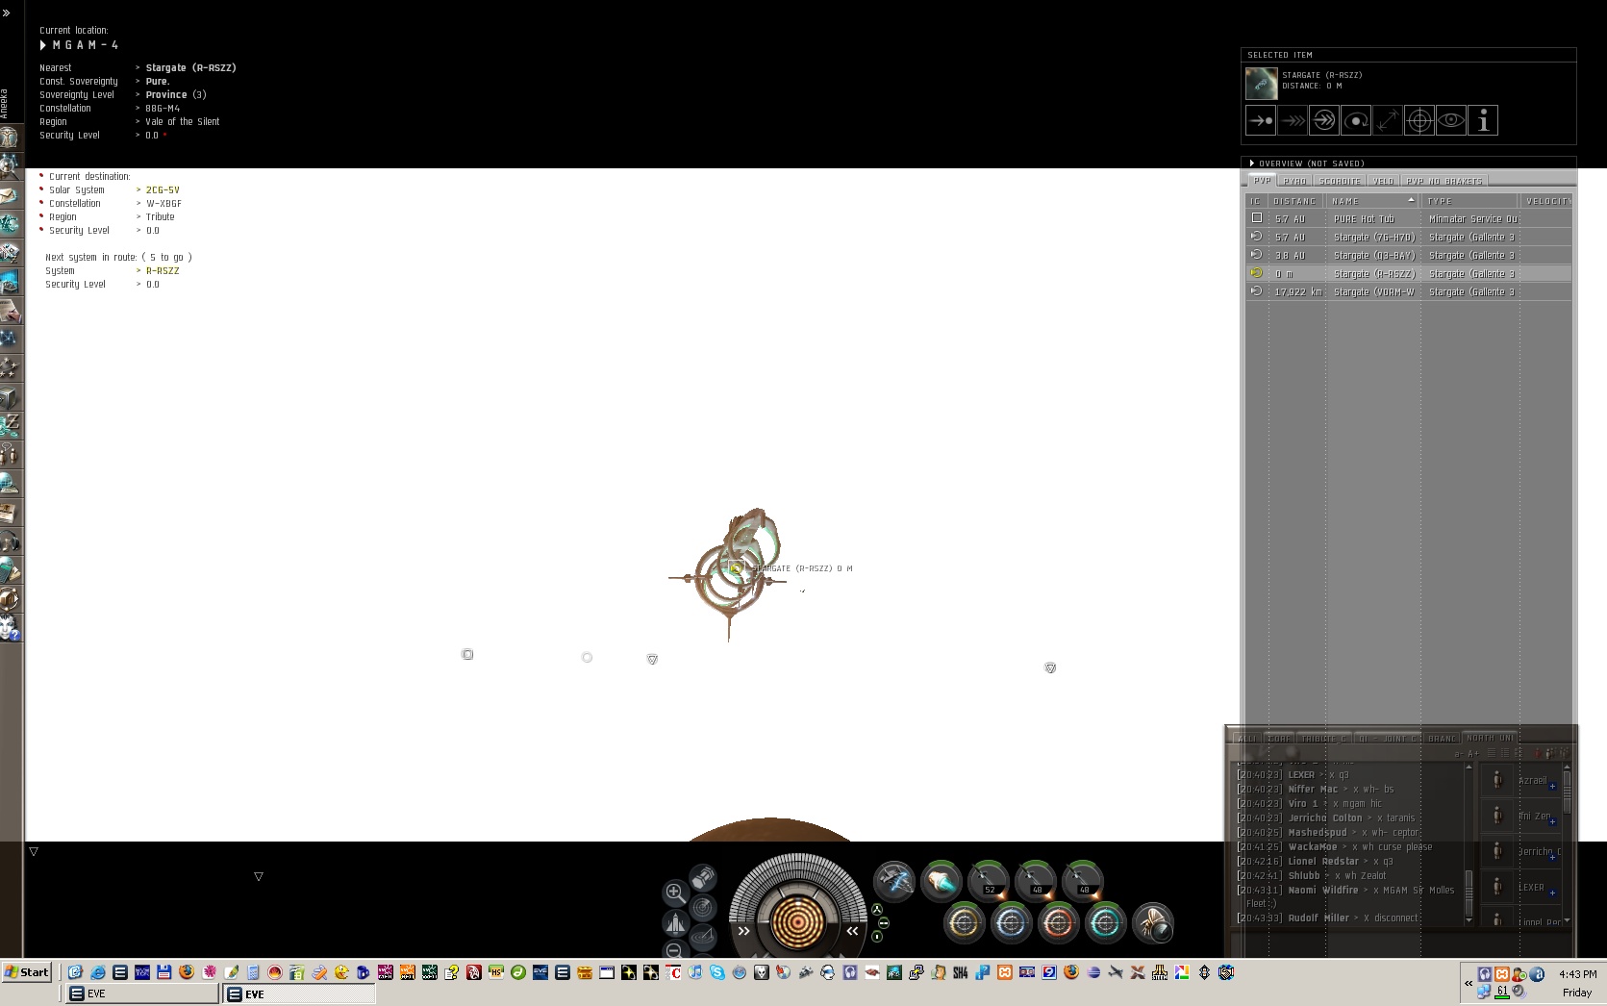Viewport: 1607px width, 1006px height.
Task: Click the Firefox icon in taskbar quick launch
Action: 187,972
